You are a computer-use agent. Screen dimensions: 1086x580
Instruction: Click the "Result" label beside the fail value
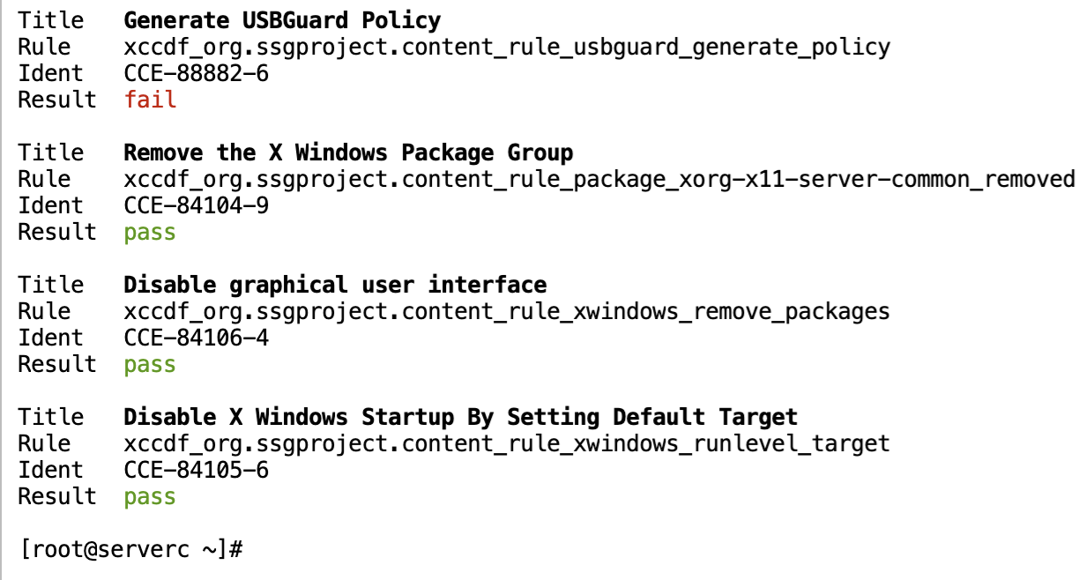(x=57, y=100)
